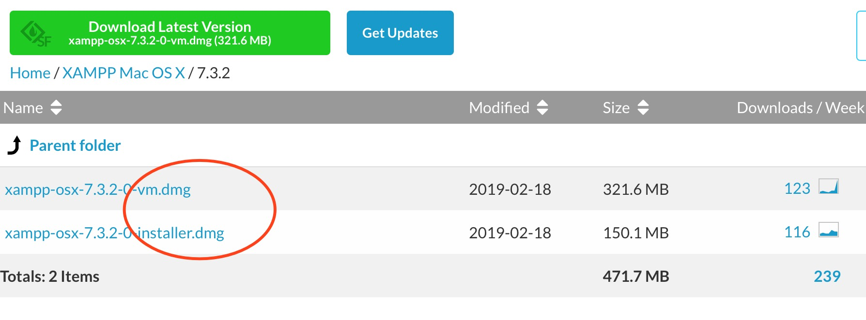Sort using the Size column arrows
This screenshot has height=320, width=866.
pyautogui.click(x=643, y=107)
